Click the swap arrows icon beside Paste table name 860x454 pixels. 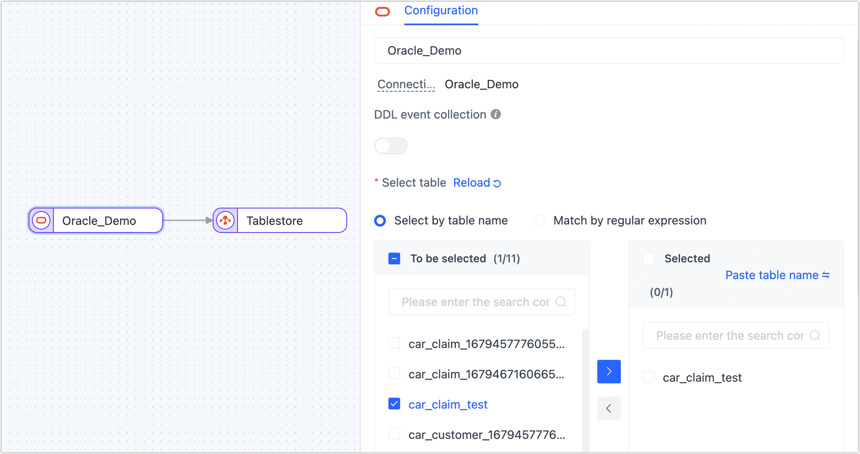(x=826, y=275)
